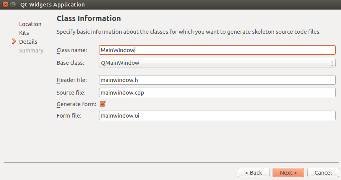Click the Generate form label
341x180 pixels.
76,104
